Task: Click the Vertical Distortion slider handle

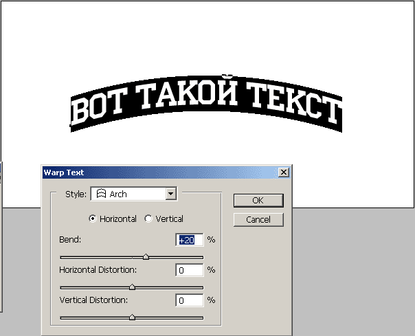Action: 132,317
